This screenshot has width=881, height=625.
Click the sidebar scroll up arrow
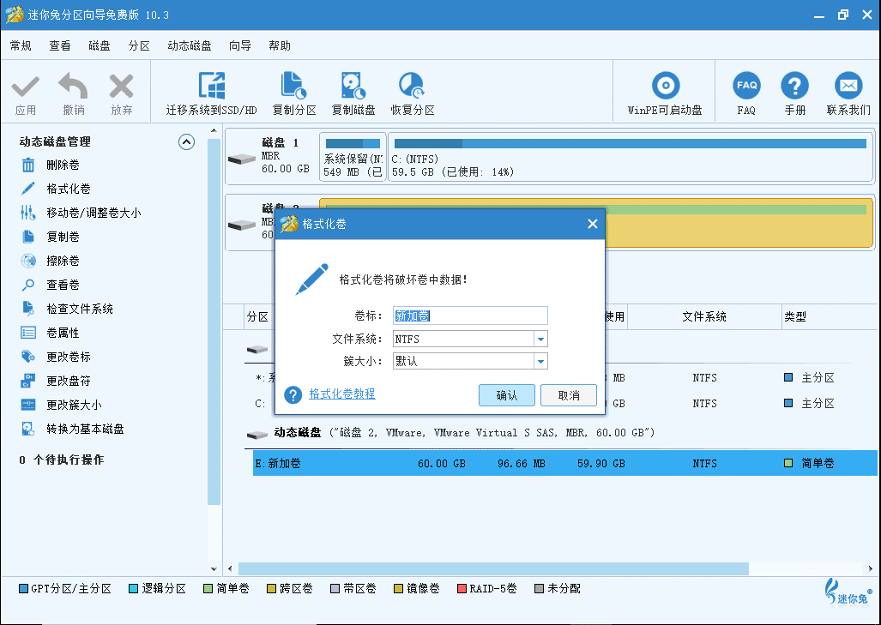(214, 130)
